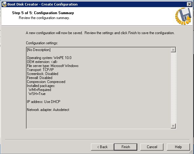Screen dimensions: 194x154
Task: Click 'Review the configuration summary.' subtitle
Action: pos(44,18)
